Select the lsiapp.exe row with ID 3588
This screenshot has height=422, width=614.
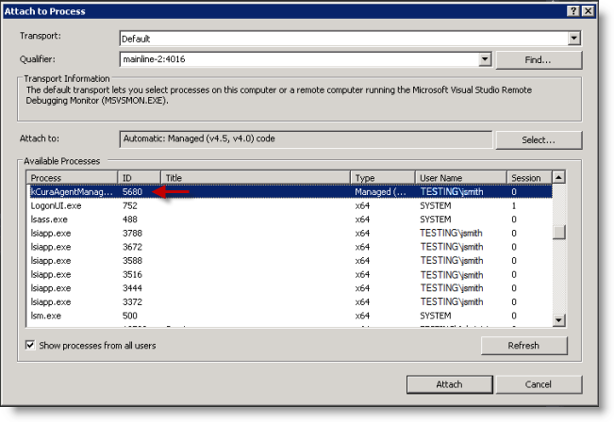coord(290,261)
